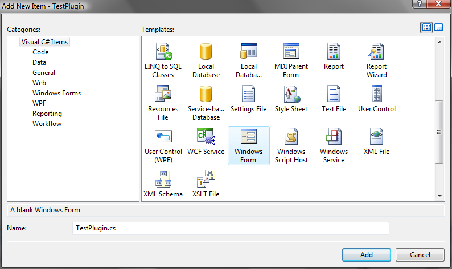Open the Data category
452x269 pixels.
click(39, 62)
